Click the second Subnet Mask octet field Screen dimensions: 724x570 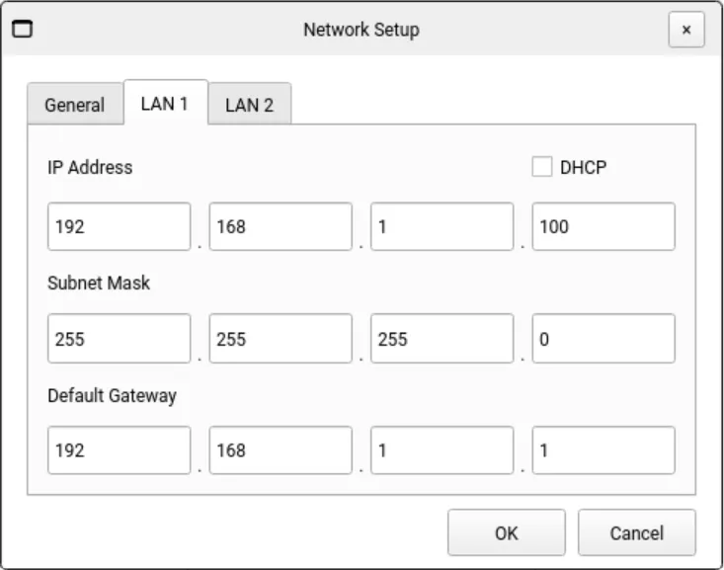tap(281, 339)
